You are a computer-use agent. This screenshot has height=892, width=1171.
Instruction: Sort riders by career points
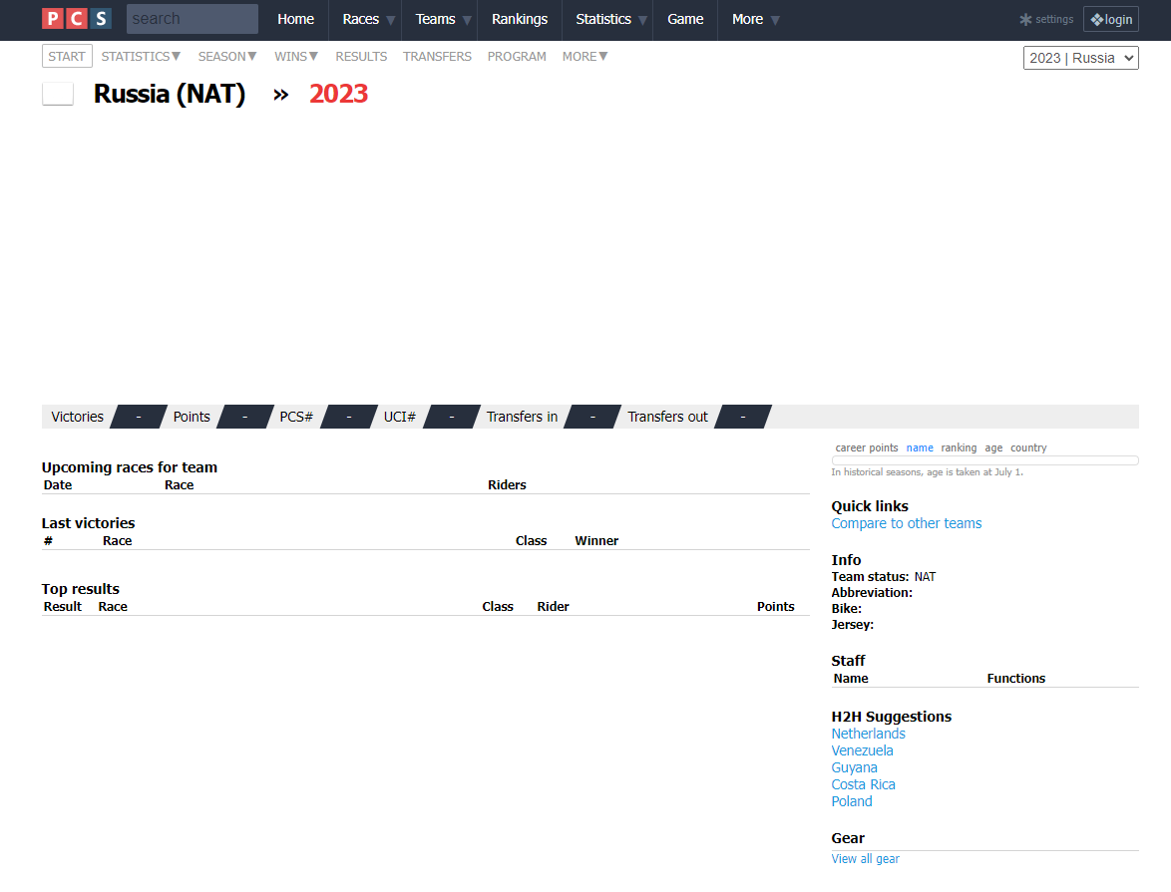point(867,447)
